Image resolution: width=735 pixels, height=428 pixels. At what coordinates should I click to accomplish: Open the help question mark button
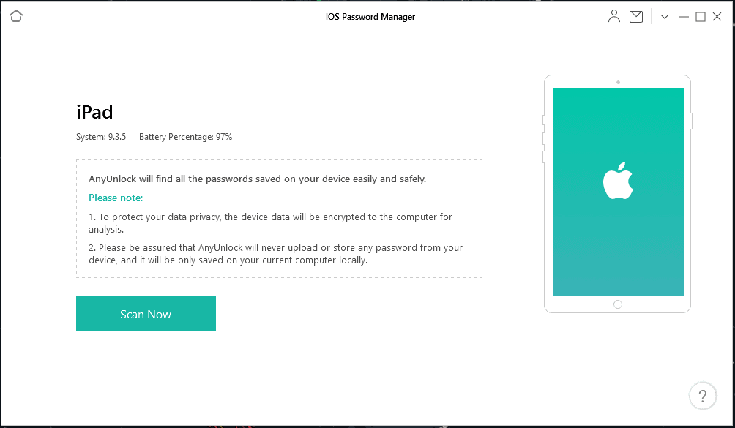point(702,396)
